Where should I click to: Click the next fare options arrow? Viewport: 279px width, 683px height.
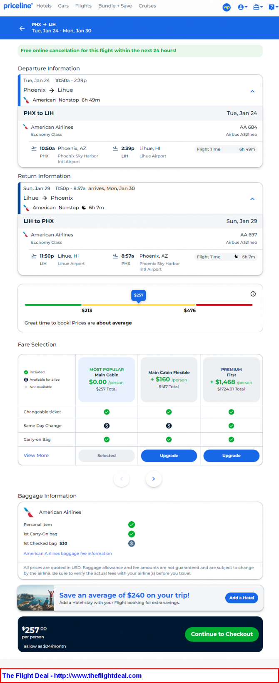point(154,479)
